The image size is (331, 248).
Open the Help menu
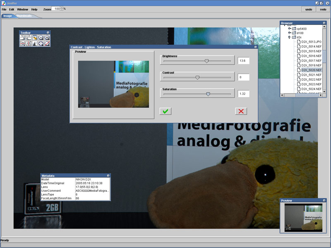[x=34, y=9]
